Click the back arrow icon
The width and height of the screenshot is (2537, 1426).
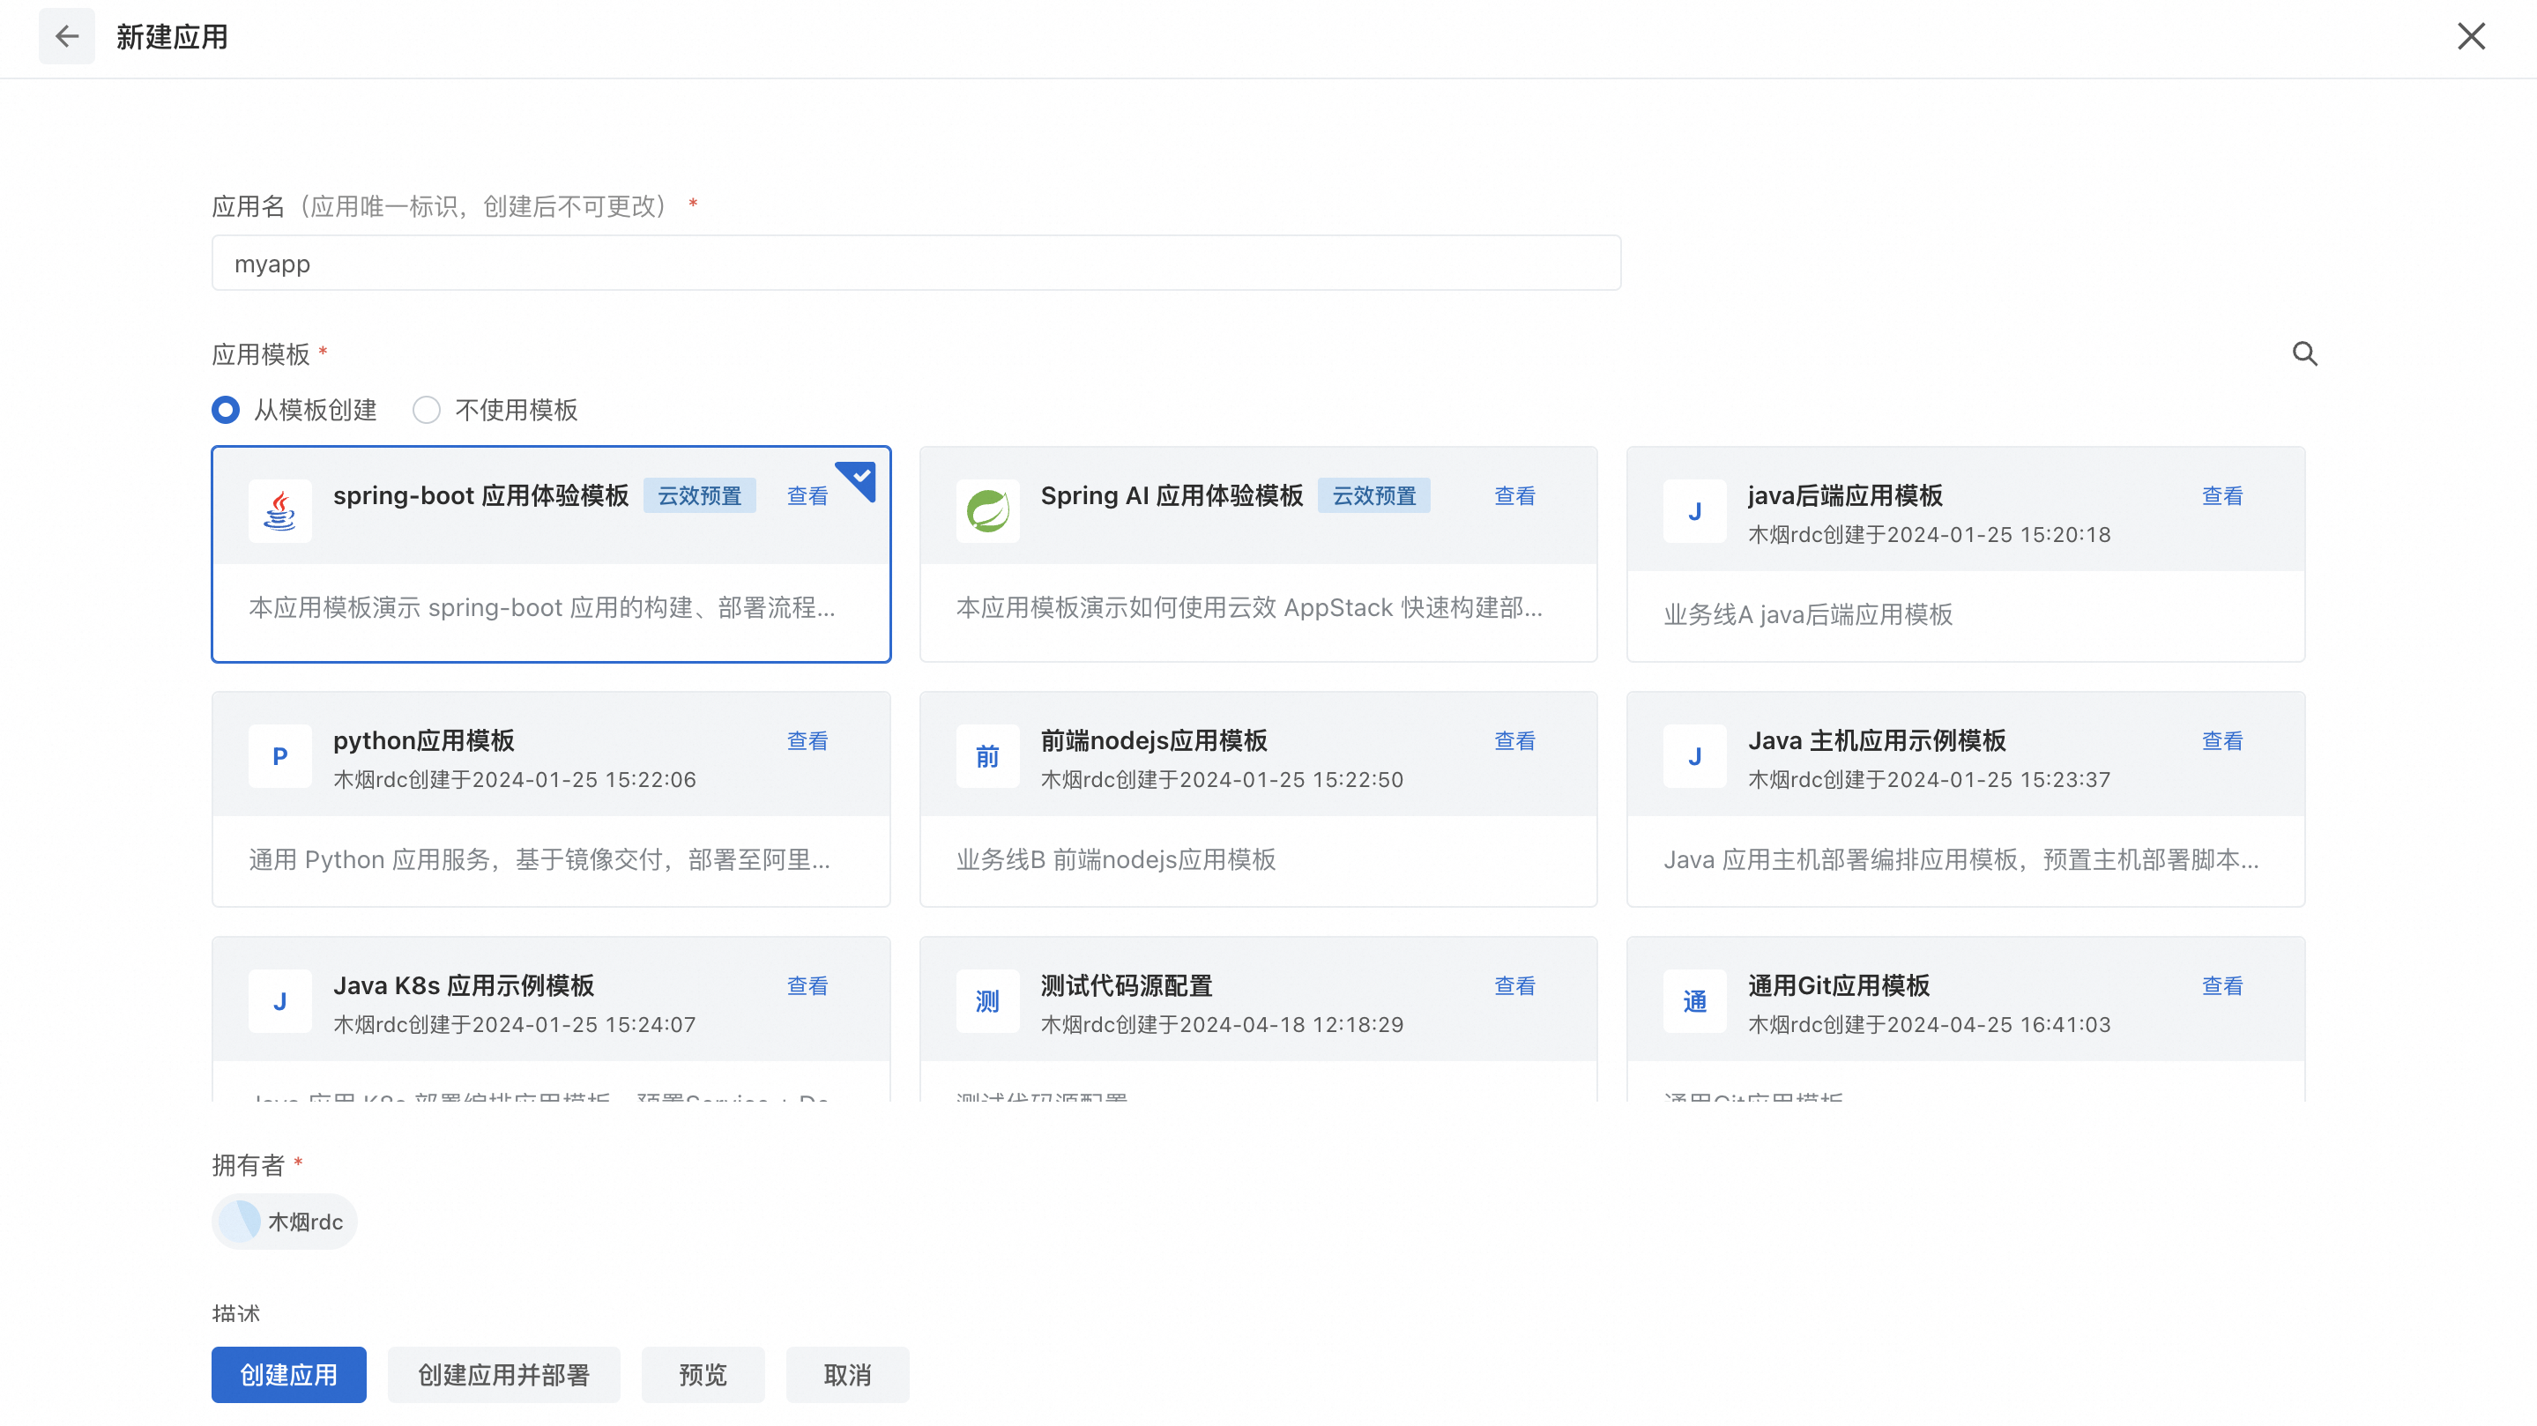[67, 37]
